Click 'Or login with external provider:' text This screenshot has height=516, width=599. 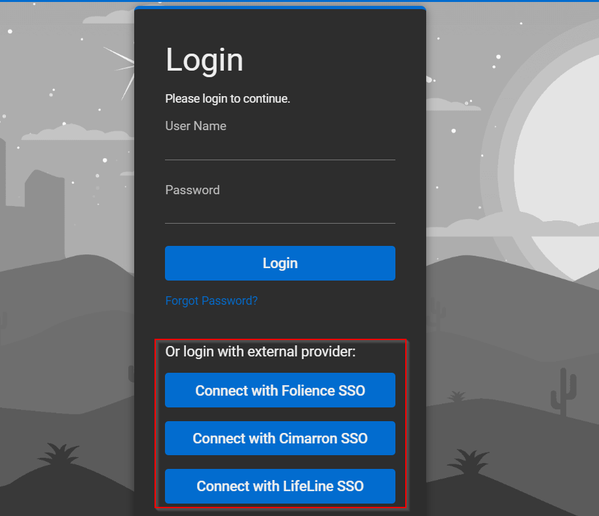(260, 352)
